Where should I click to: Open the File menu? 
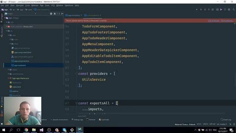(2, 6)
